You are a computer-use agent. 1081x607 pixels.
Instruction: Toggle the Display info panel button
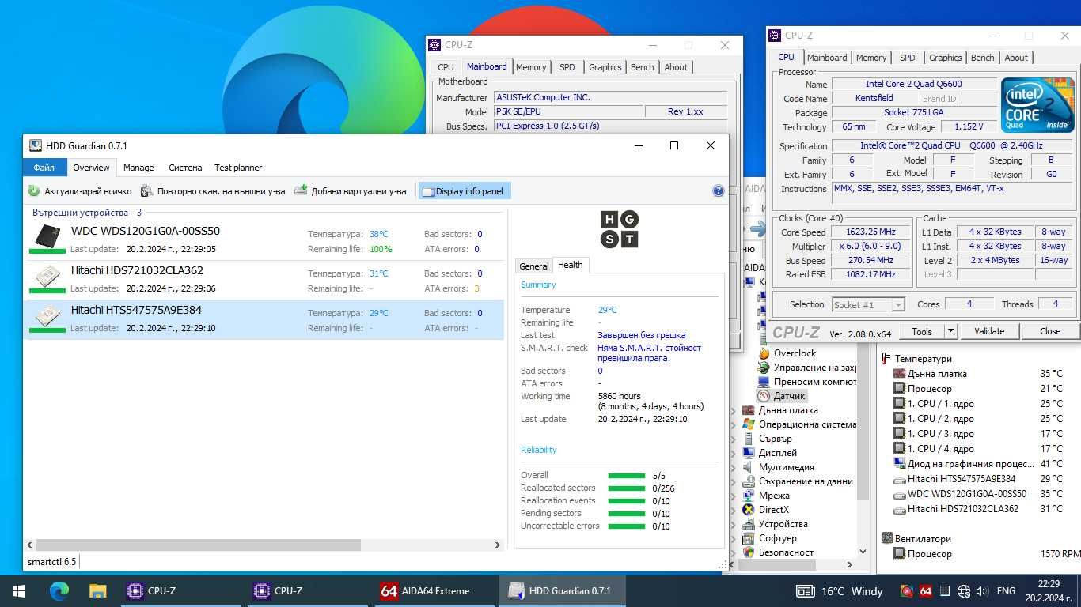(x=463, y=191)
